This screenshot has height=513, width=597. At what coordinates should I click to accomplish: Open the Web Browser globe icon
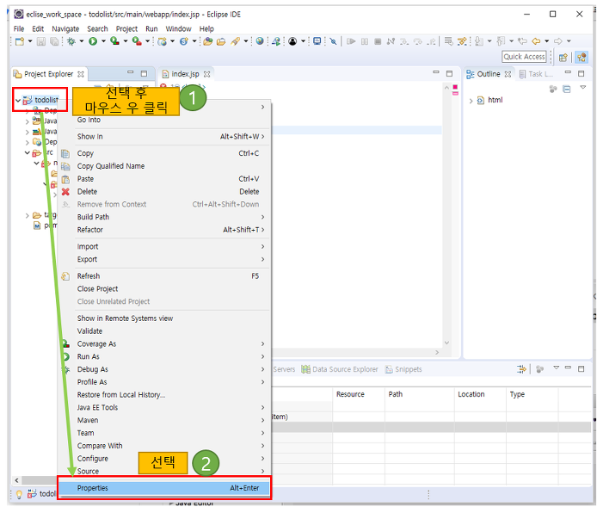pyautogui.click(x=260, y=40)
